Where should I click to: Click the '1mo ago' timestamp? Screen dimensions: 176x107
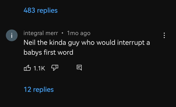click(79, 33)
